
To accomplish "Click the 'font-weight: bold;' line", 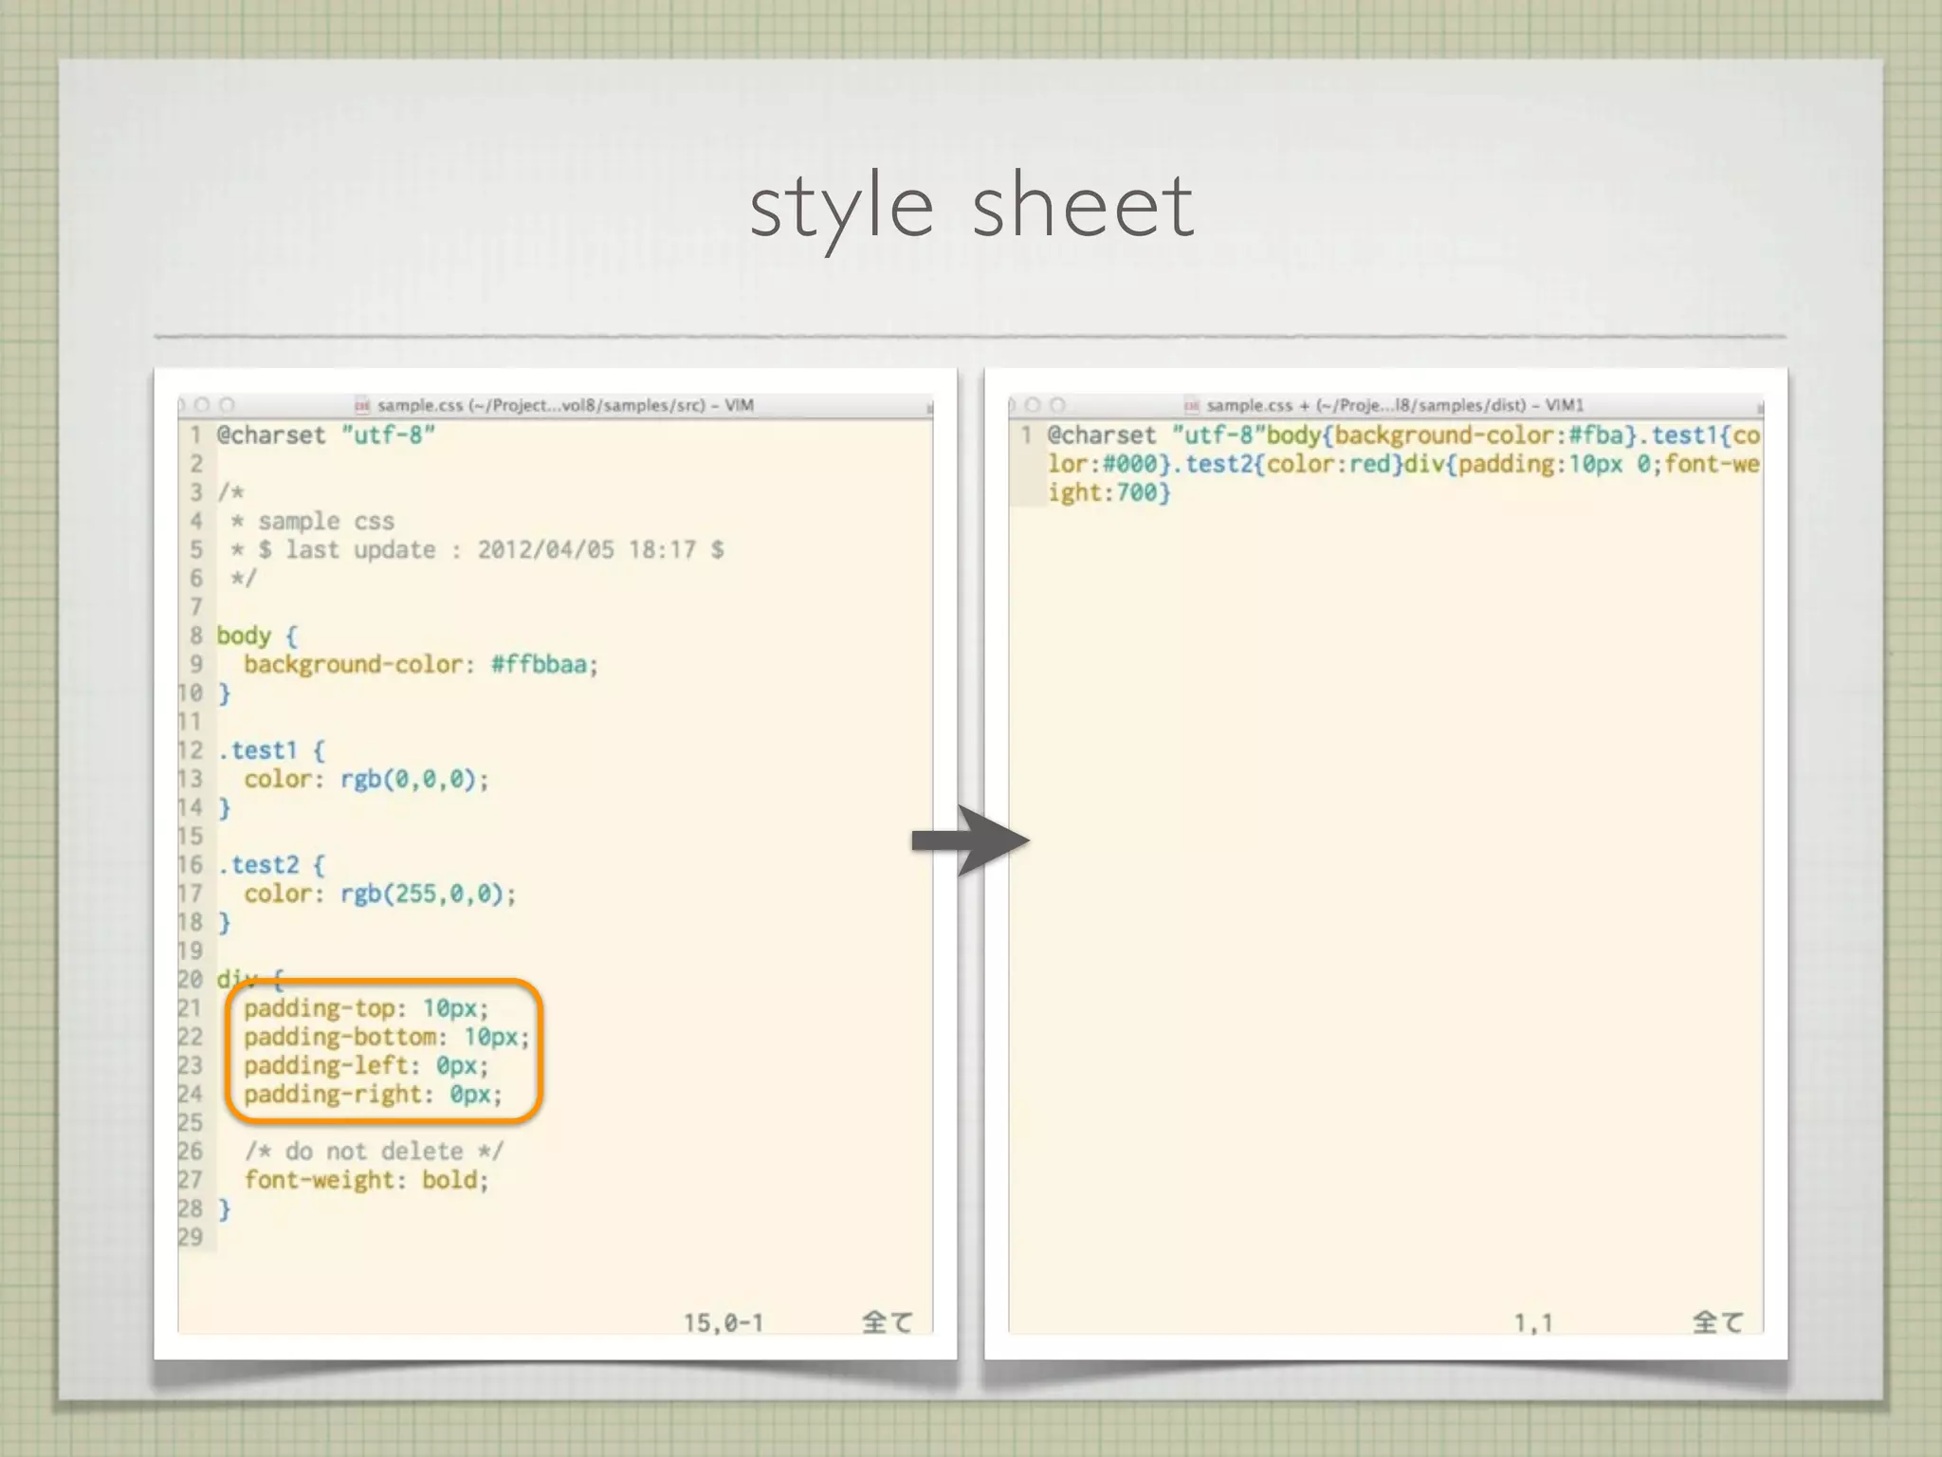I will click(367, 1180).
